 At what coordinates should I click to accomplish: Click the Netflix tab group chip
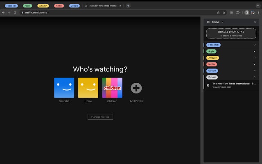59,6
